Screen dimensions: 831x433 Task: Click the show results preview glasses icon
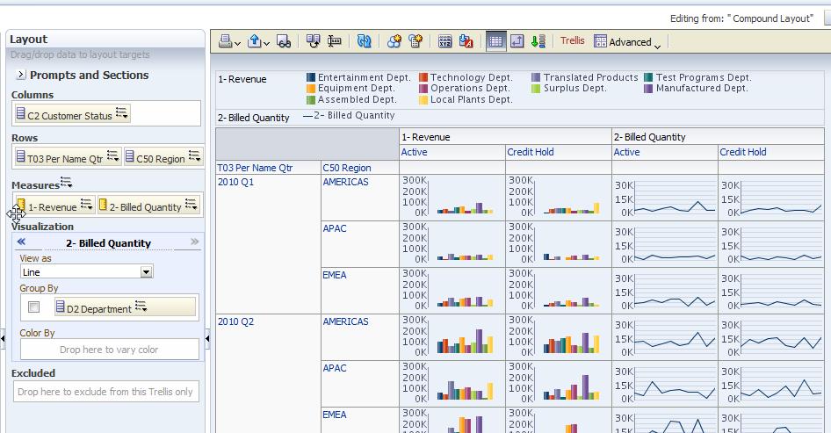point(284,41)
